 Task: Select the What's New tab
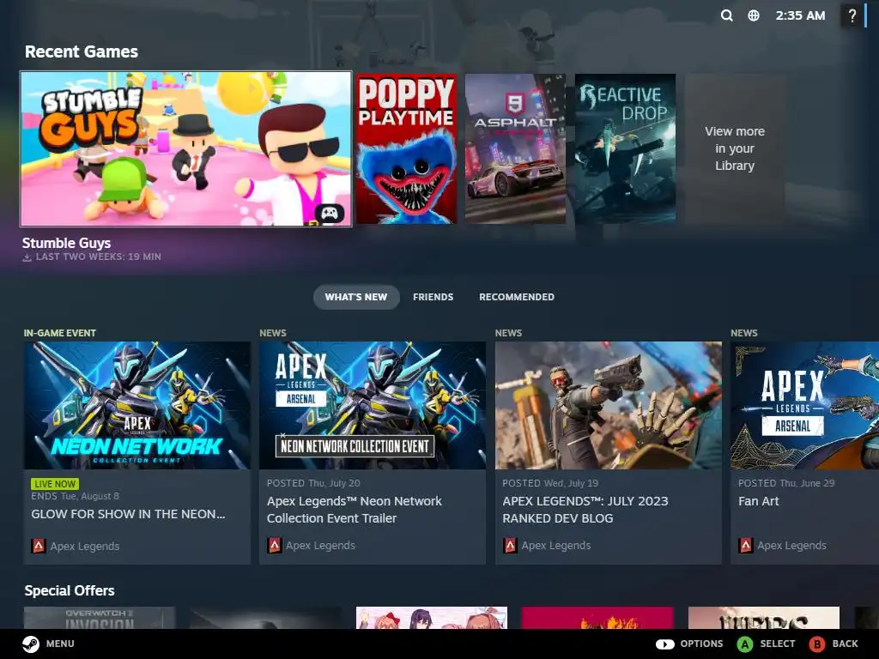tap(356, 297)
